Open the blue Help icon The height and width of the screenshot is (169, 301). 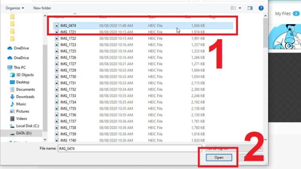(261, 8)
